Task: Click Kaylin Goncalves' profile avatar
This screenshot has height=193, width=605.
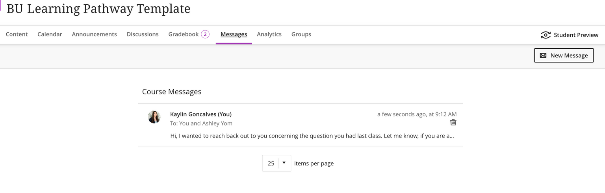Action: [x=154, y=117]
